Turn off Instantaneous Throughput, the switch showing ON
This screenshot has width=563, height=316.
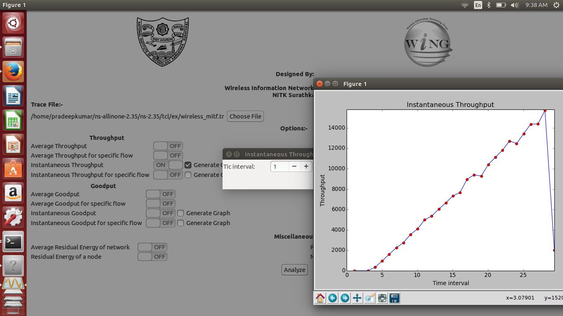168,165
